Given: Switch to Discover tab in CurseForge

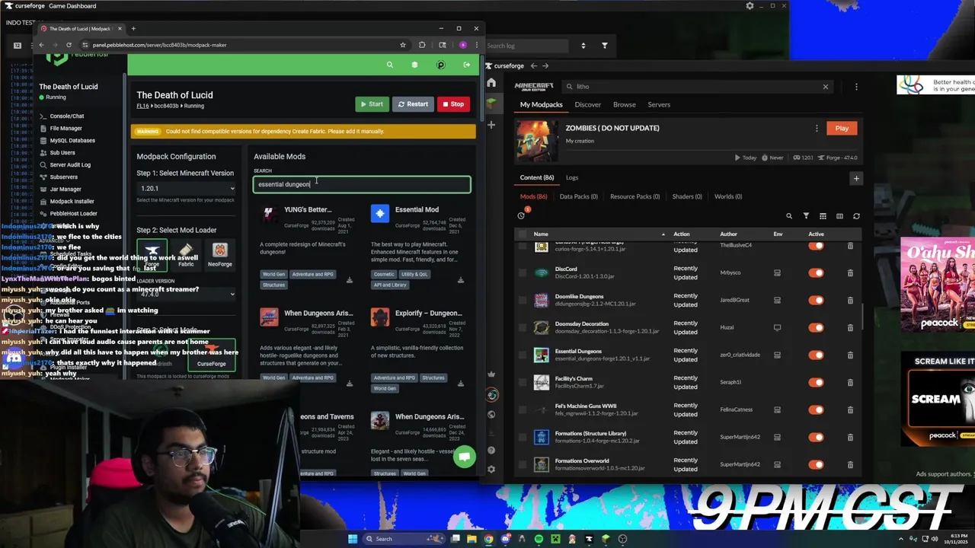Looking at the screenshot, I should click(x=587, y=105).
